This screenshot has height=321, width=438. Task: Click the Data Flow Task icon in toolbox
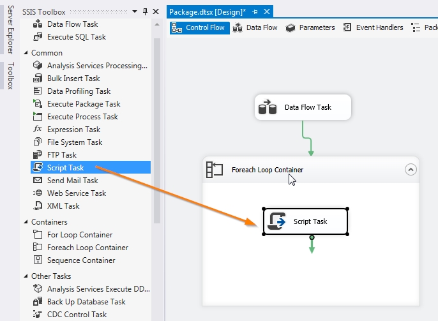tap(38, 24)
